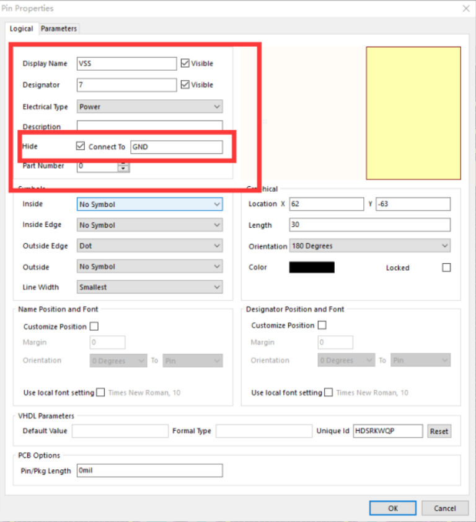Enable Customize Position under Designator Position
476x522 pixels.
(322, 325)
